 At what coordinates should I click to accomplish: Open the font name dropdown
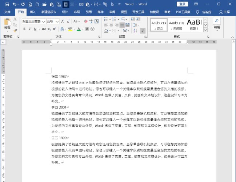point(44,21)
